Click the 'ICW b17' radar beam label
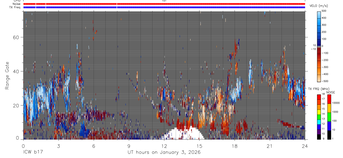343x158 pixels. pyautogui.click(x=33, y=152)
